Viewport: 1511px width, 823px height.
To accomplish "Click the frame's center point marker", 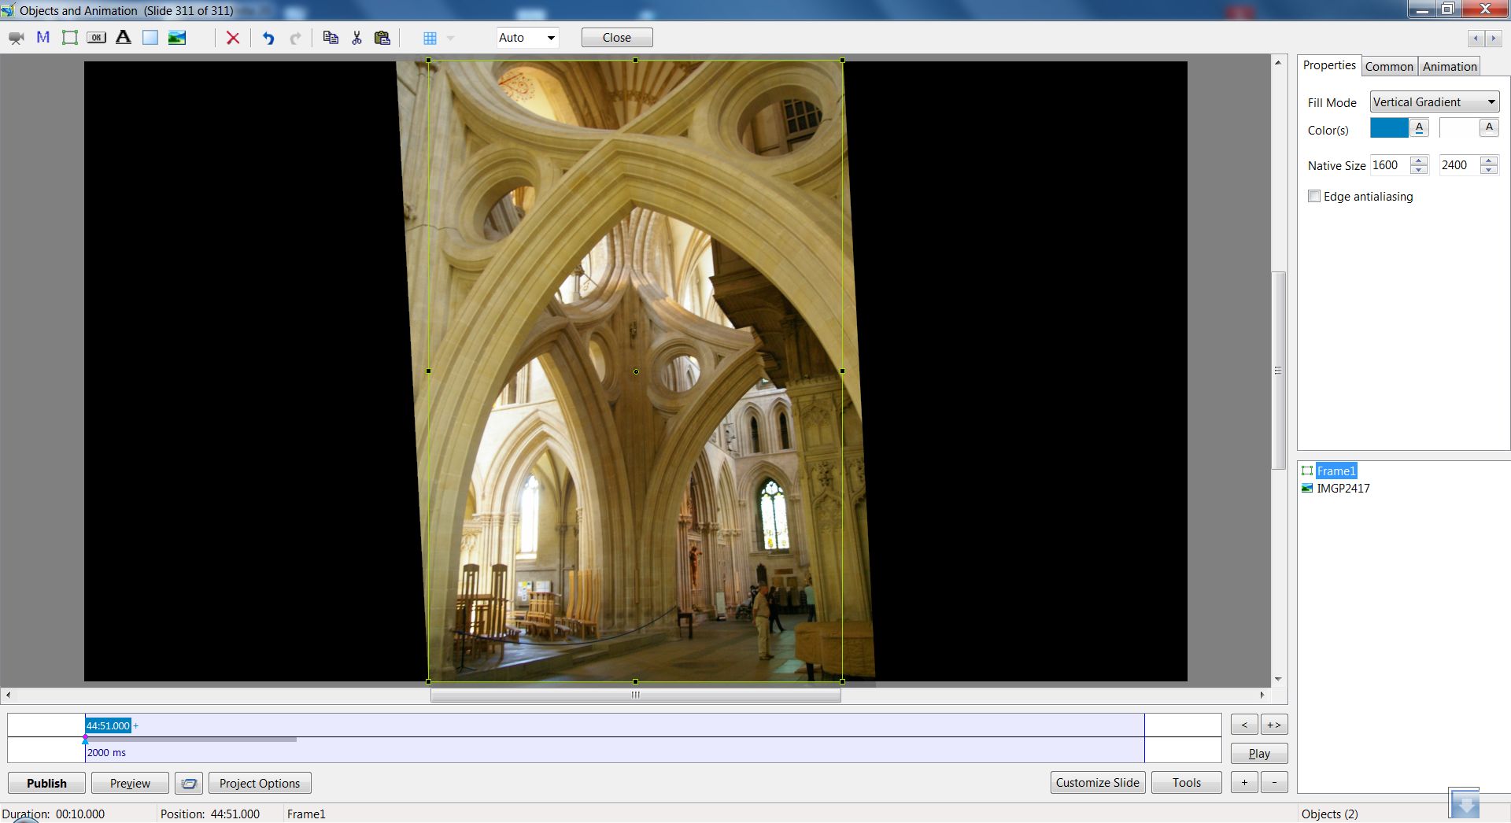I will 636,371.
